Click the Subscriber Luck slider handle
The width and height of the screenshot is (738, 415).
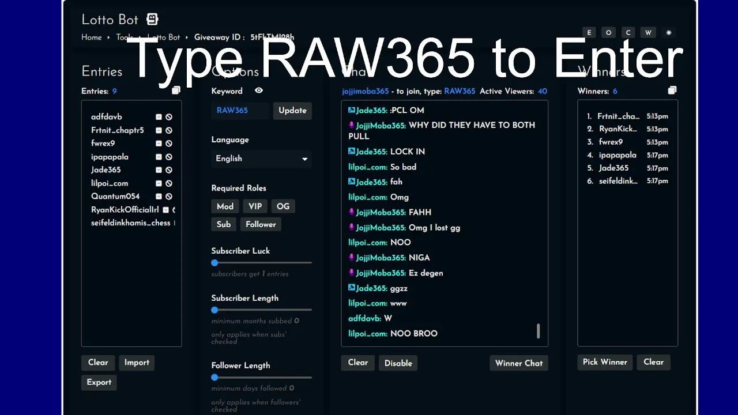pyautogui.click(x=214, y=263)
